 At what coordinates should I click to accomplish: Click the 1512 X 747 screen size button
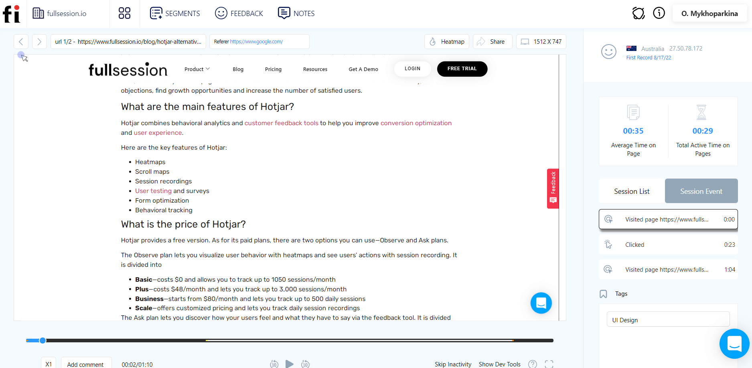tap(541, 41)
